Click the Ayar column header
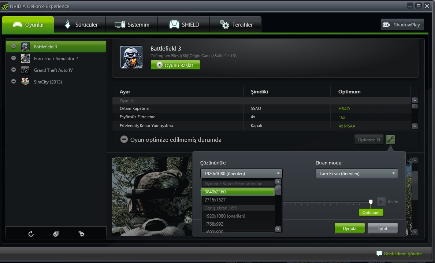 (125, 92)
